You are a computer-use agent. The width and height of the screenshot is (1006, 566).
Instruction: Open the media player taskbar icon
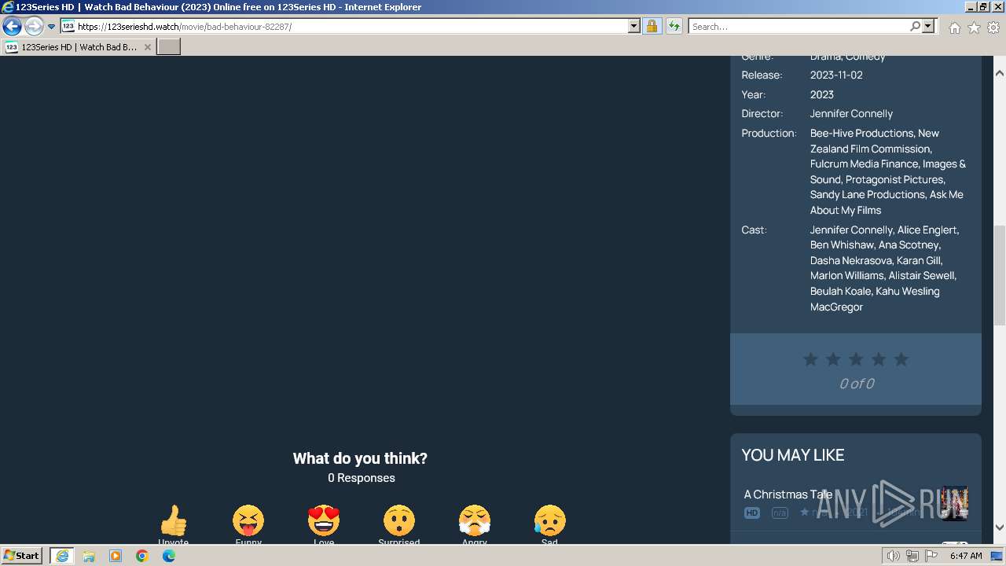coord(116,556)
